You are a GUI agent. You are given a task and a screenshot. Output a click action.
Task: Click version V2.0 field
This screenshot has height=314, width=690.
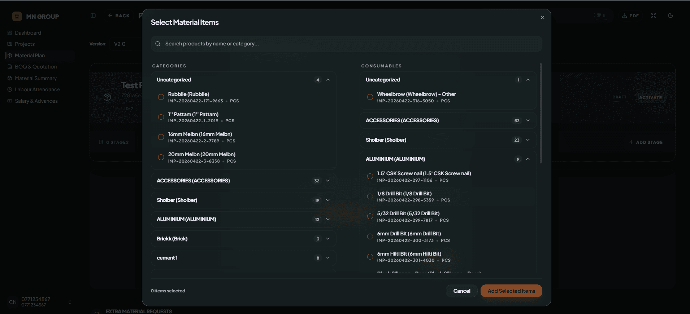(x=126, y=44)
